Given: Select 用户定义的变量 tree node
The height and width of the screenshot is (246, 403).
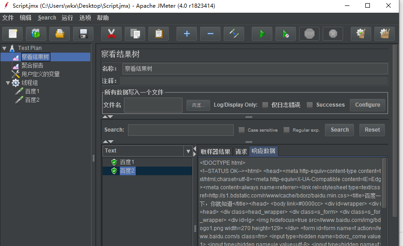Looking at the screenshot, I should [40, 74].
